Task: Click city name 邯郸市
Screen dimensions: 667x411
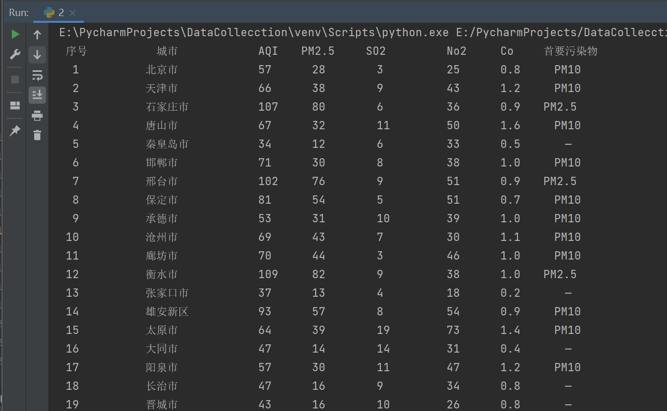Action: tap(161, 163)
